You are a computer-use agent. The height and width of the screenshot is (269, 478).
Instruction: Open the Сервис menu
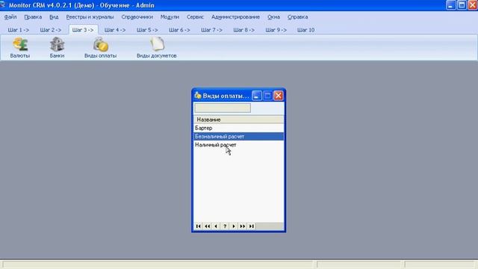(195, 17)
